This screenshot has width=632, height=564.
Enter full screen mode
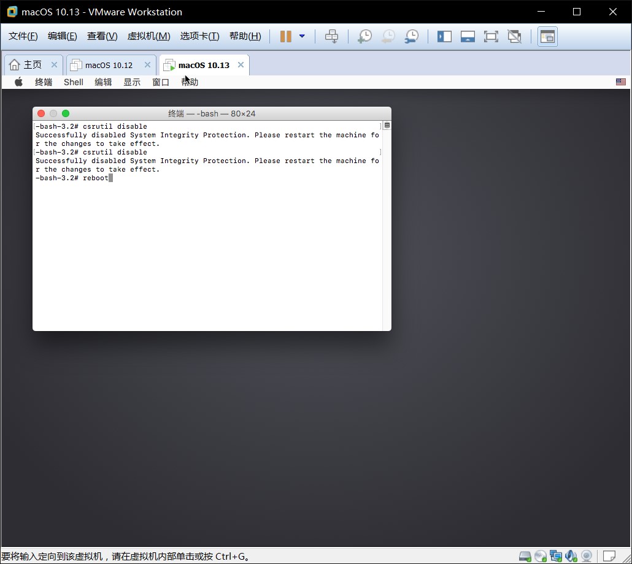pos(491,37)
